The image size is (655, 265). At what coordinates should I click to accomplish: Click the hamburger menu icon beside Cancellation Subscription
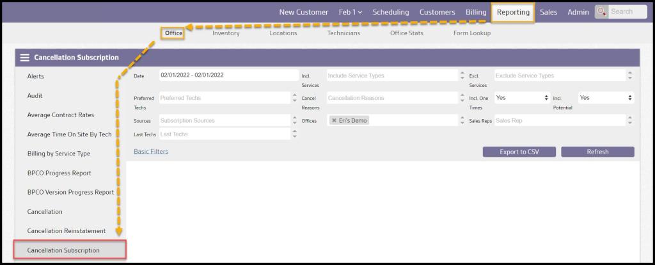pyautogui.click(x=25, y=58)
